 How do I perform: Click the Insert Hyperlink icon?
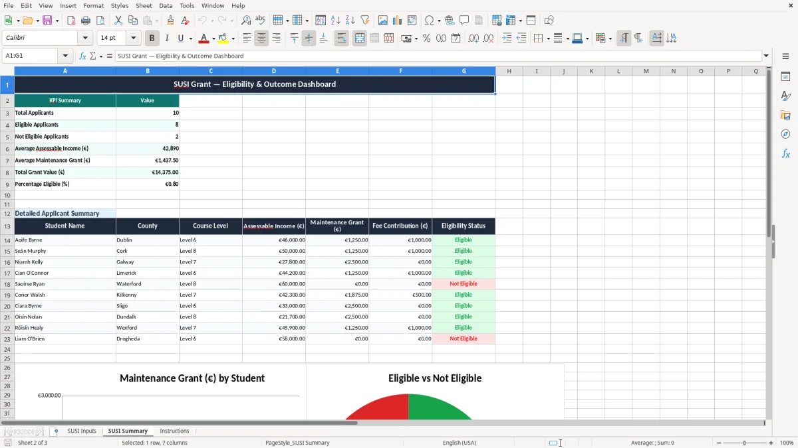pos(450,21)
